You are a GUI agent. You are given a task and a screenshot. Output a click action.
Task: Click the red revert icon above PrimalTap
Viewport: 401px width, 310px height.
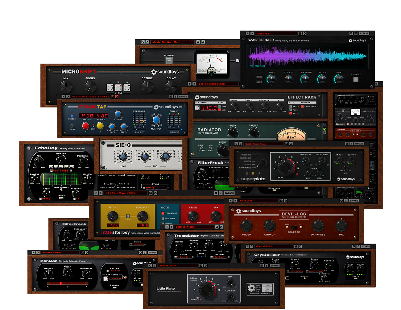(117, 97)
